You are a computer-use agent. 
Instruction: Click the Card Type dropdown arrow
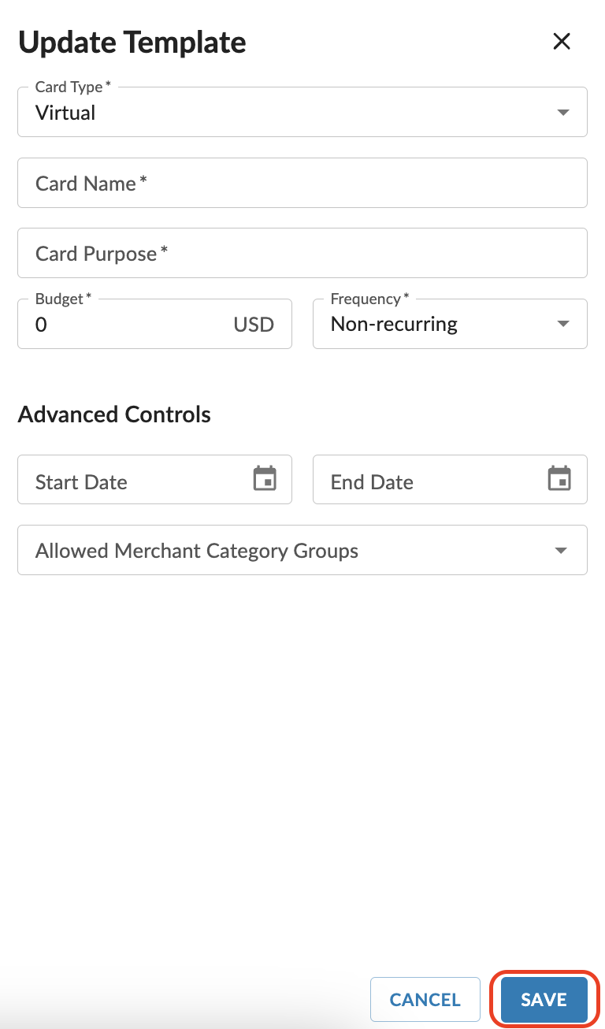(x=562, y=113)
